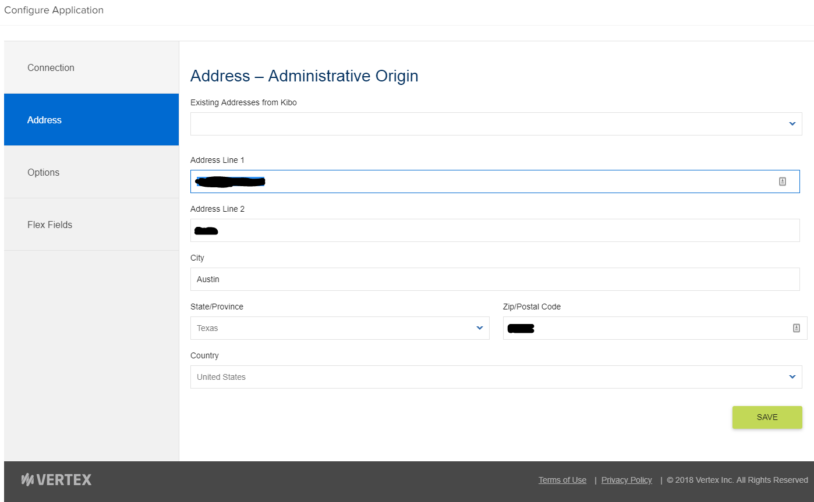Click the SAVE button
Screen dimensions: 814x502
tap(767, 417)
